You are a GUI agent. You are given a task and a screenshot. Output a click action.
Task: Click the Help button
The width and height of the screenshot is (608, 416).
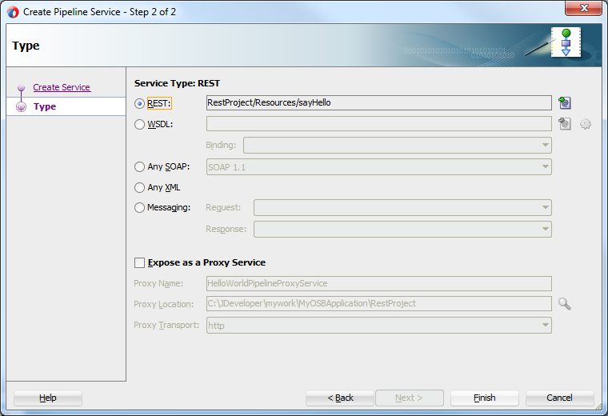click(48, 398)
